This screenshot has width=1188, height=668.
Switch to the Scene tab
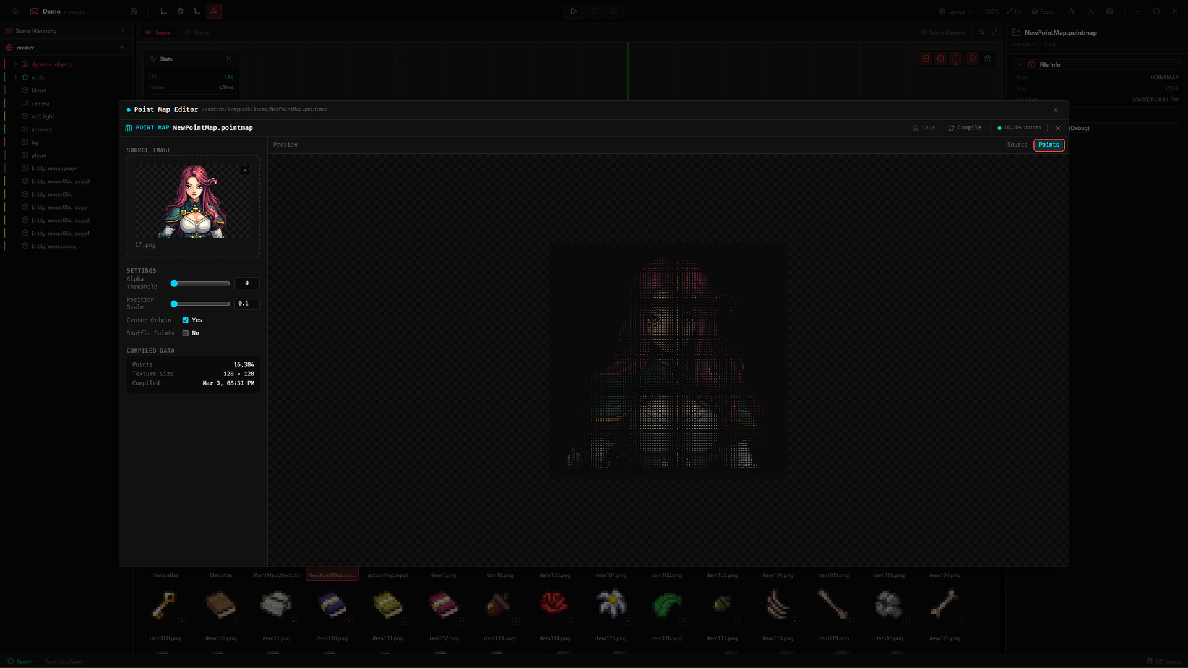tap(158, 32)
